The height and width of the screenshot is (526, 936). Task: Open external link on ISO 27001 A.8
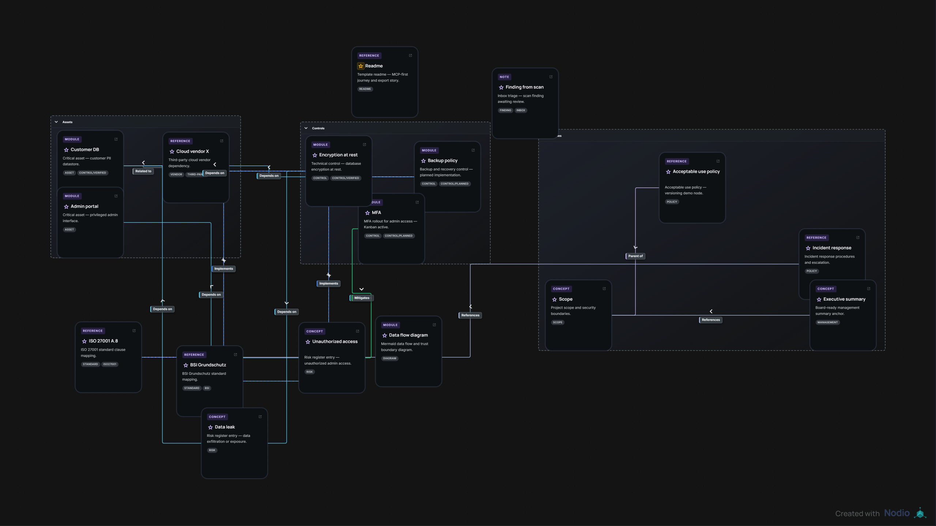click(x=134, y=331)
